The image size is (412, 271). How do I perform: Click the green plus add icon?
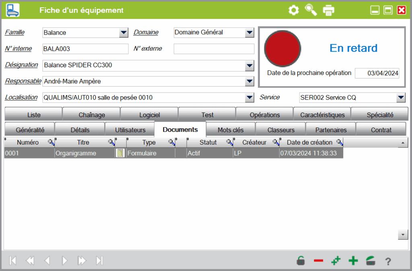pos(353,261)
